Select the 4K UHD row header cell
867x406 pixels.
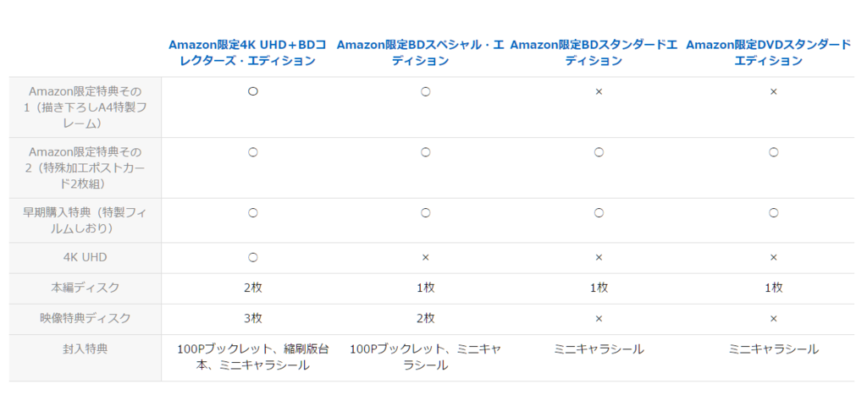[85, 257]
